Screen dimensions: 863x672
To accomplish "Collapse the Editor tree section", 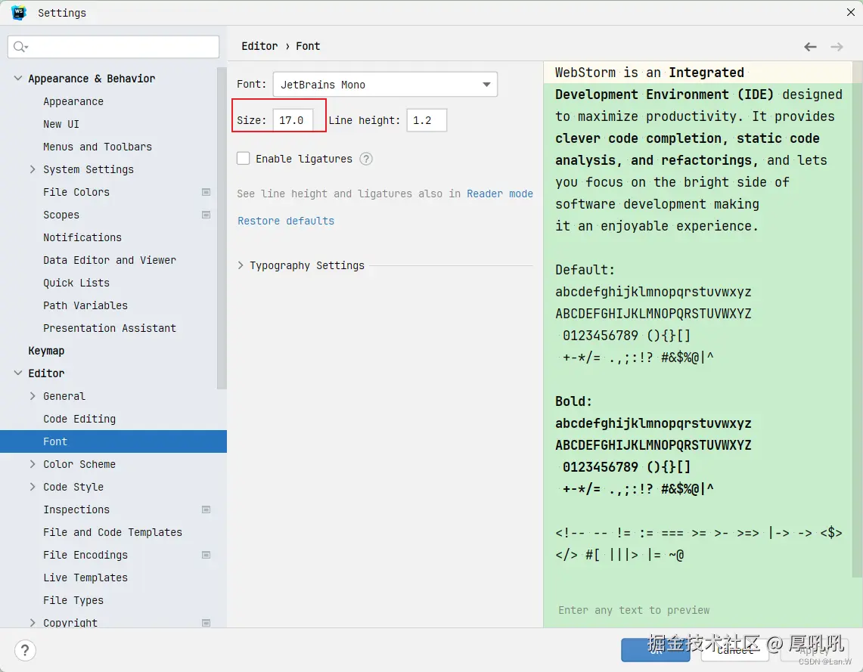I will click(17, 373).
